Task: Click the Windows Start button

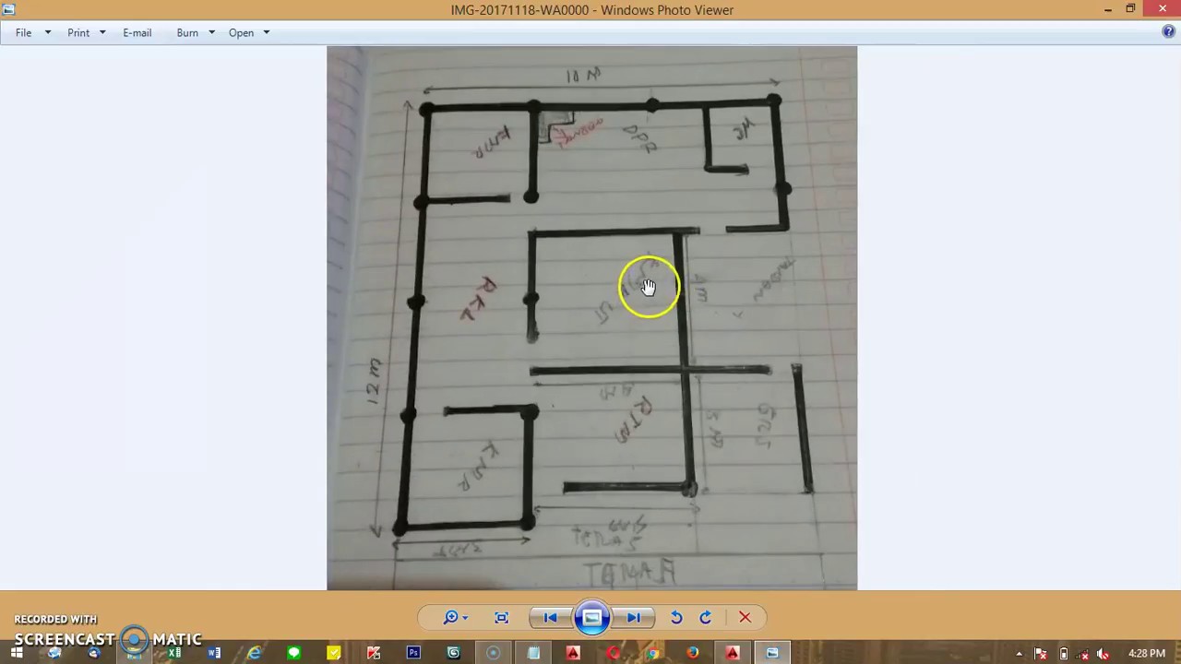Action: coord(16,653)
